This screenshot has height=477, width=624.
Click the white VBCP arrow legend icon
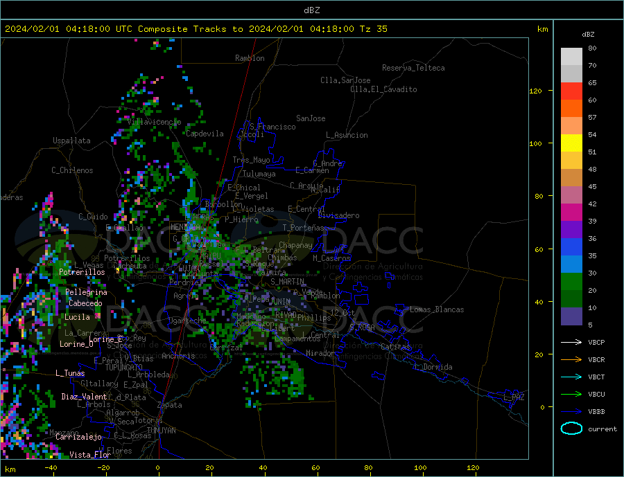click(571, 342)
